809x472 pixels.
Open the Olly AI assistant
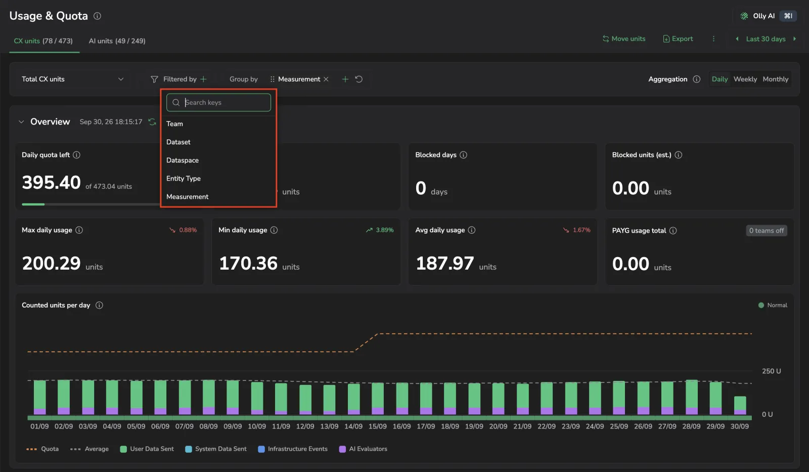pos(768,16)
